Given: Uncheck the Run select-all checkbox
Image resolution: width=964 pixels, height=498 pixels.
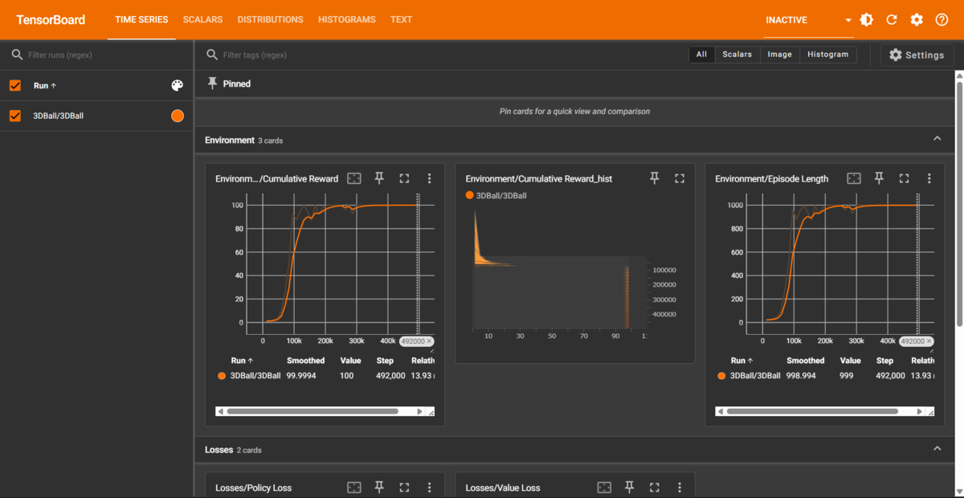Looking at the screenshot, I should pyautogui.click(x=14, y=85).
